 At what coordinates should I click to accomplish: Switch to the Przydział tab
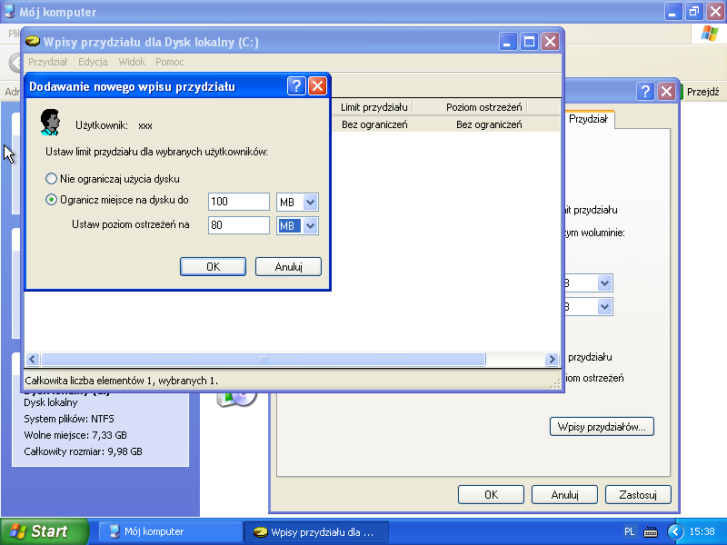(x=591, y=118)
